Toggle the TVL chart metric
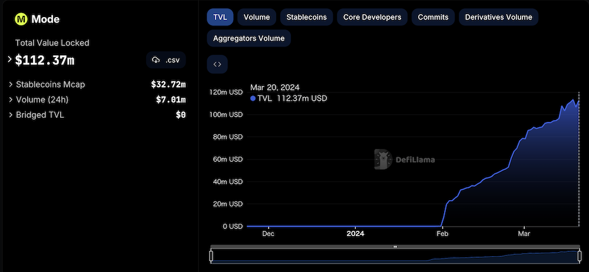Image resolution: width=589 pixels, height=272 pixels. (x=220, y=17)
